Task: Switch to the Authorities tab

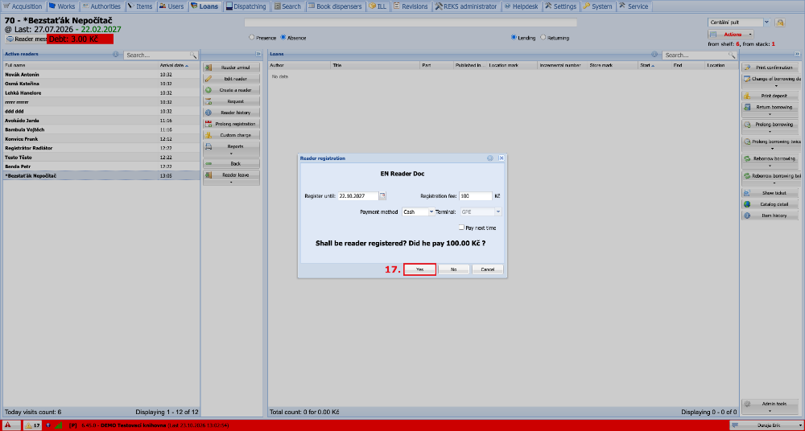Action: tap(101, 6)
